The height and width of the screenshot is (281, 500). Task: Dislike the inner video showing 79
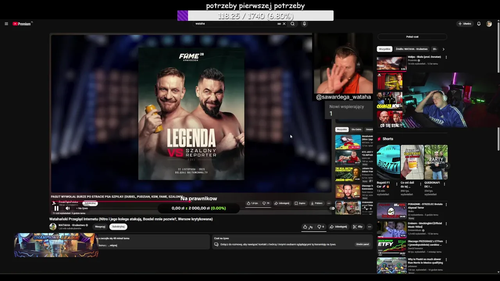266,203
